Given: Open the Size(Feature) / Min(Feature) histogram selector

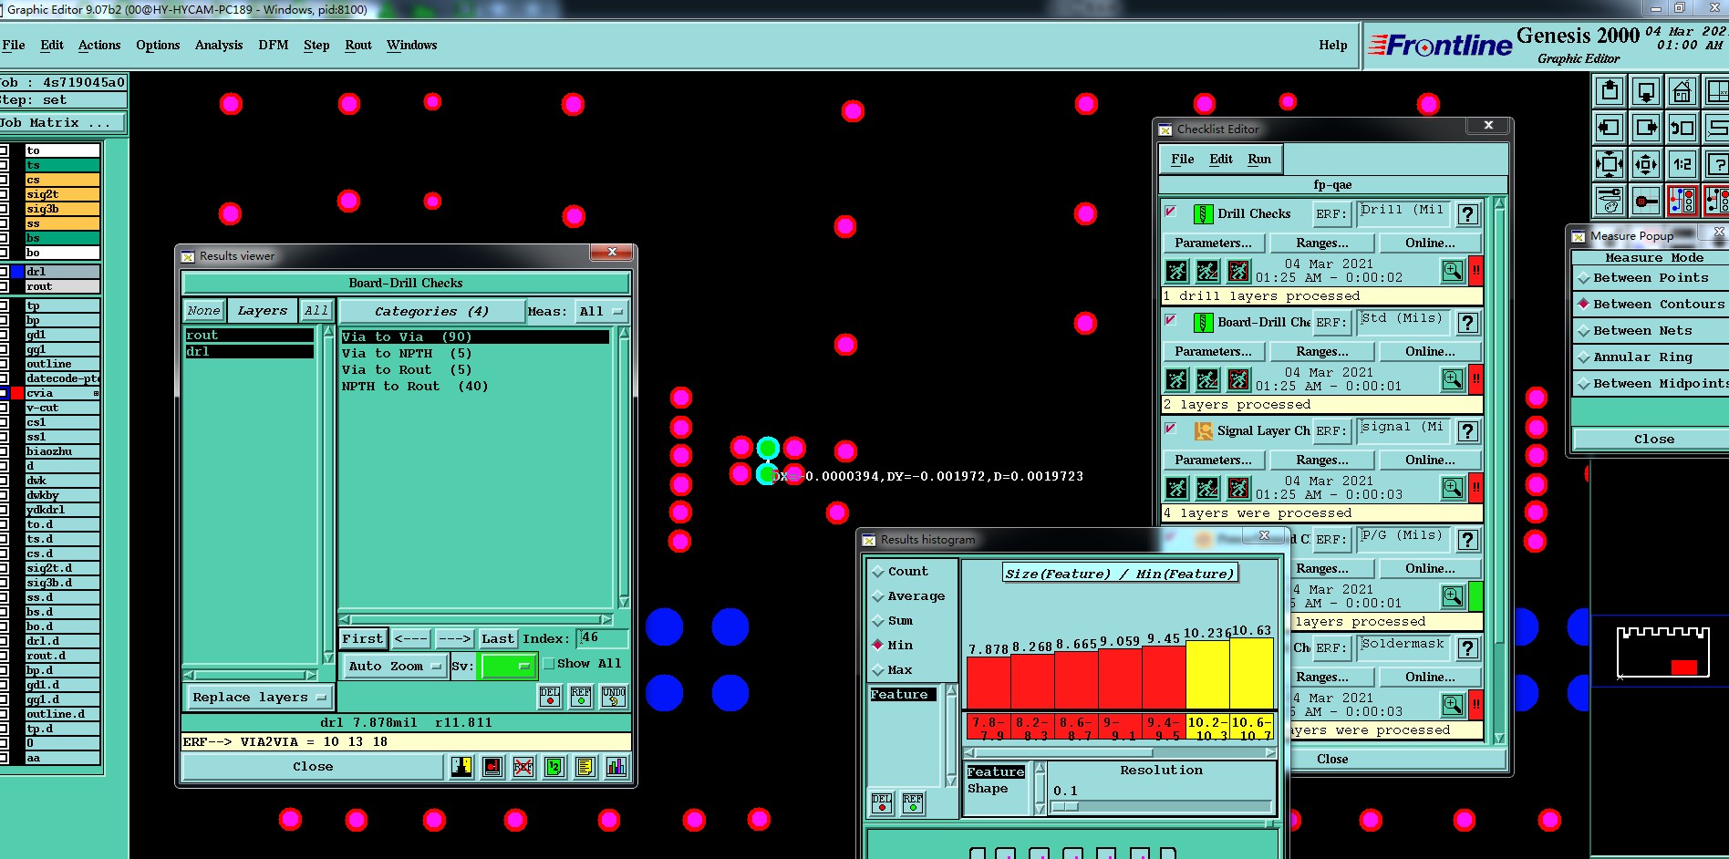Looking at the screenshot, I should (1120, 574).
